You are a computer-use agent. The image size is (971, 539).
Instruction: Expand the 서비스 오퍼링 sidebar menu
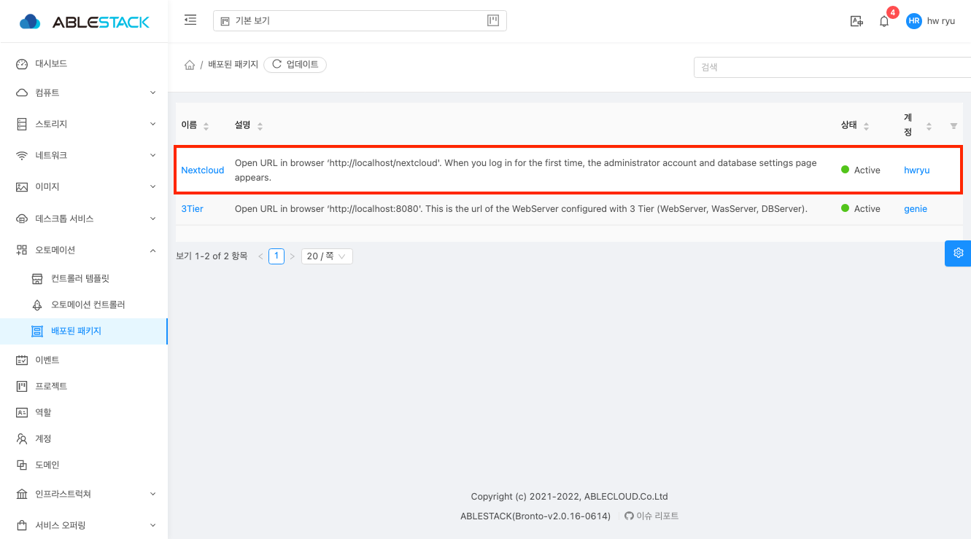click(x=84, y=525)
